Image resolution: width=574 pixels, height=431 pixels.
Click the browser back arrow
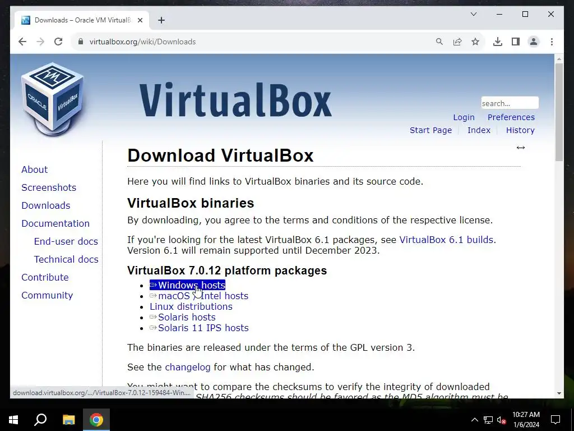(22, 42)
